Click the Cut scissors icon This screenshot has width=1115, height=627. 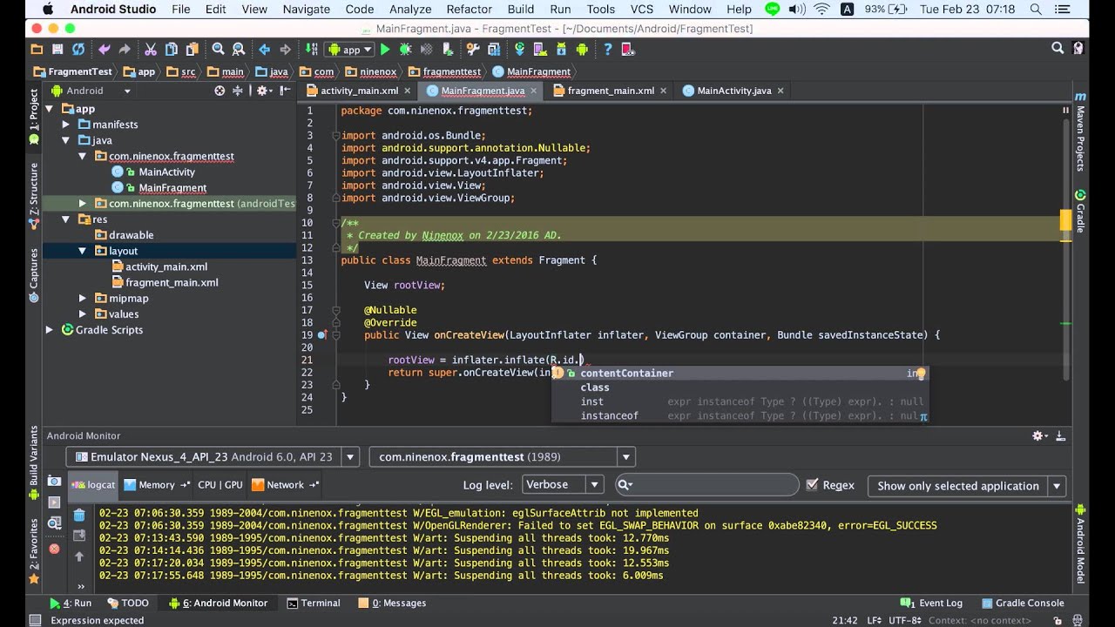point(151,50)
